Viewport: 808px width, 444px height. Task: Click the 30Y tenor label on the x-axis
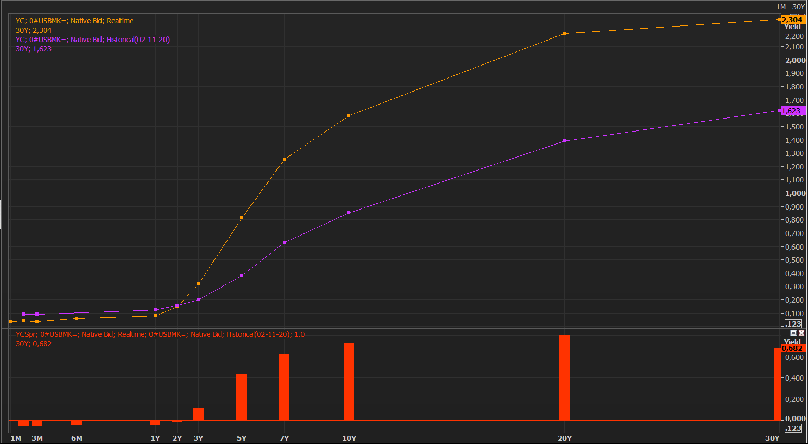pos(772,438)
